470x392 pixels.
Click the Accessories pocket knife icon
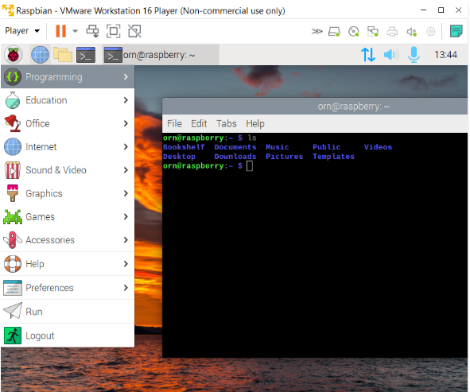13,240
